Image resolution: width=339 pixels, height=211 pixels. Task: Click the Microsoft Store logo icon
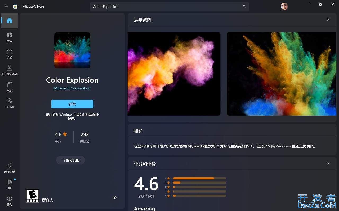click(15, 6)
